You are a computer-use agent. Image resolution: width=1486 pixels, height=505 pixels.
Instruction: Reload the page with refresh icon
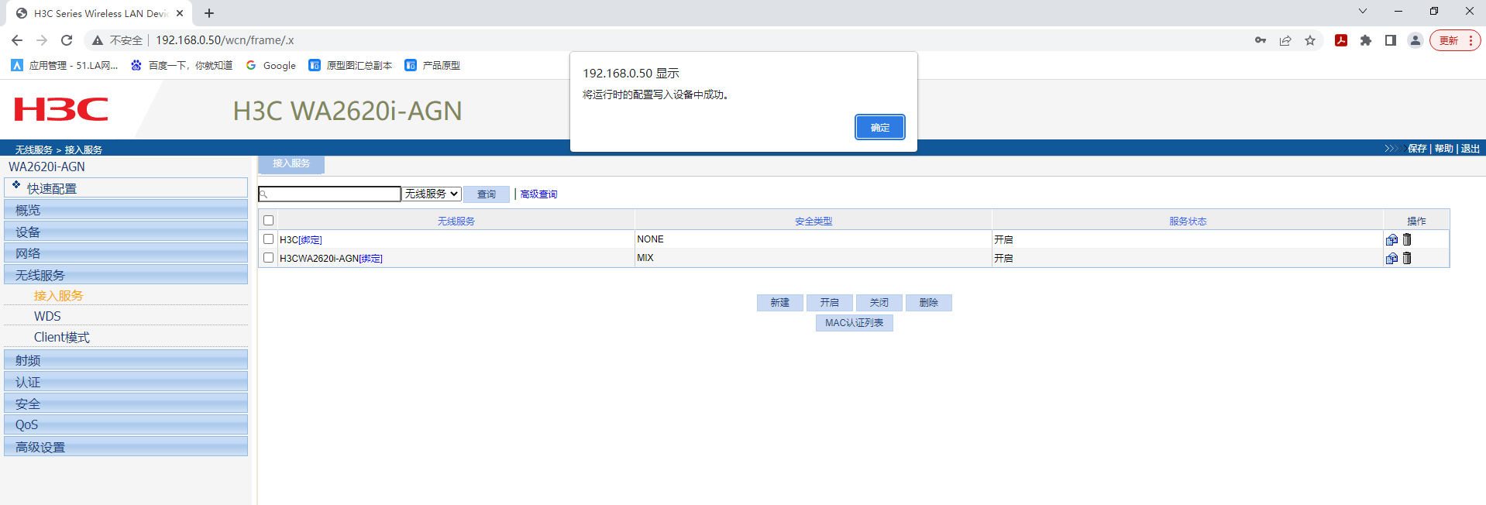coord(67,40)
